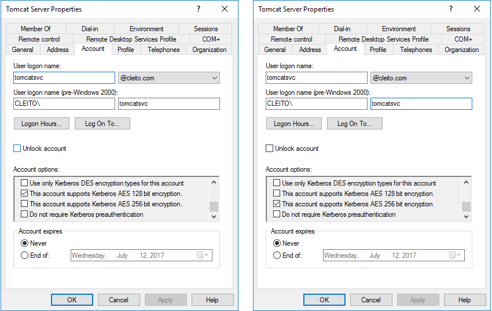Select Never expiry radio in right dialog
The height and width of the screenshot is (311, 492).
[277, 243]
